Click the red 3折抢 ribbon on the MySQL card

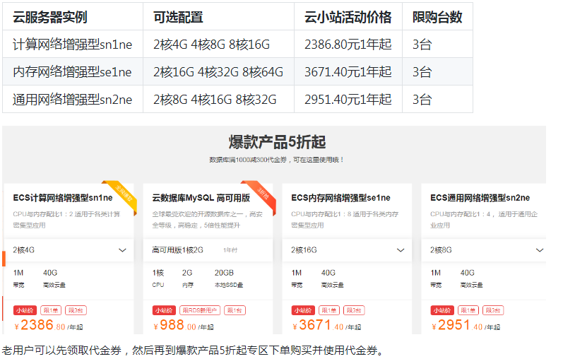(262, 196)
